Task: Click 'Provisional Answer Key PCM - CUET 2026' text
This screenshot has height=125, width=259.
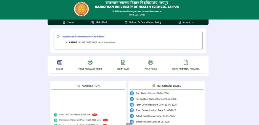Action: click(78, 120)
